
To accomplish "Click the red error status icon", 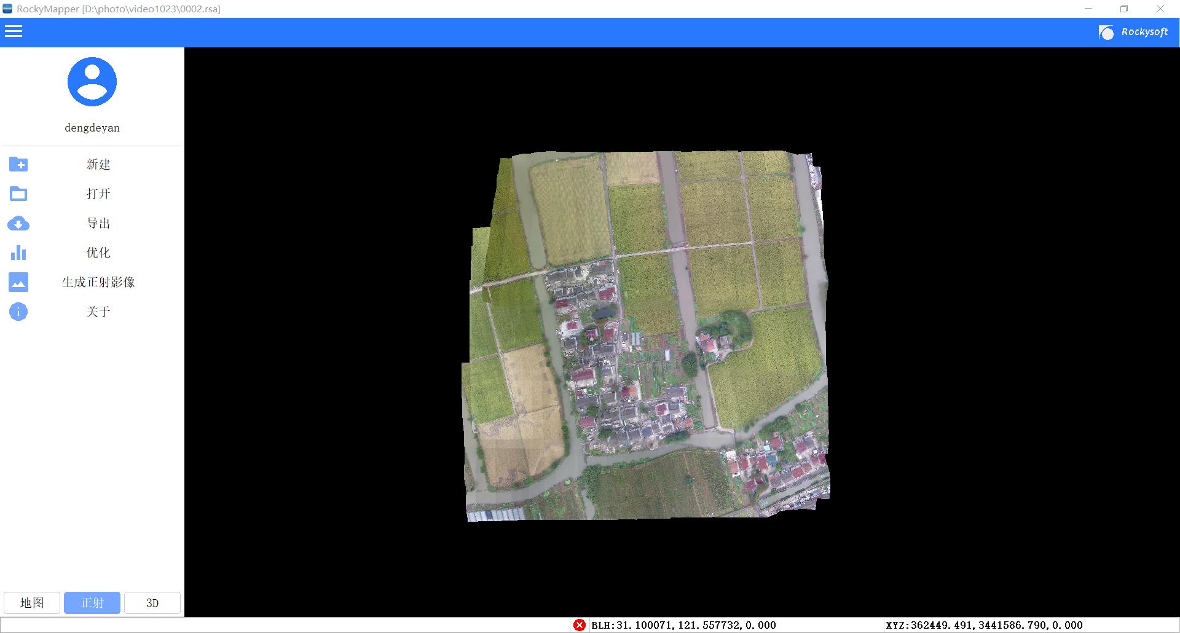I will (x=579, y=625).
